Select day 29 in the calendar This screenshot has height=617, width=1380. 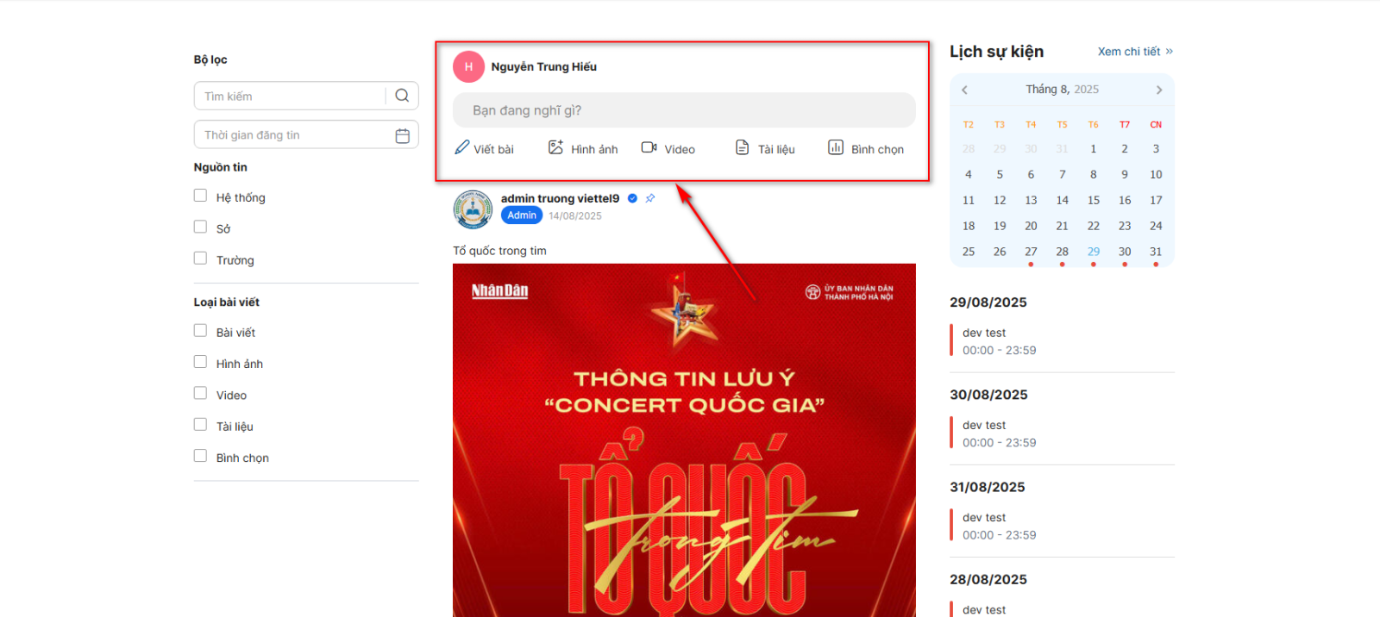click(1094, 252)
